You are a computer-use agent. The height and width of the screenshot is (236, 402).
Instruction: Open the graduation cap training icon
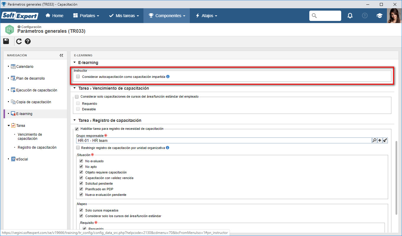[x=380, y=16]
